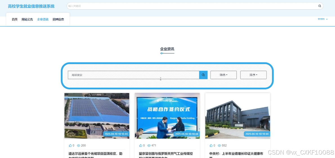Focus the top keyword search field
This screenshot has height=158, width=335.
[x=192, y=6]
